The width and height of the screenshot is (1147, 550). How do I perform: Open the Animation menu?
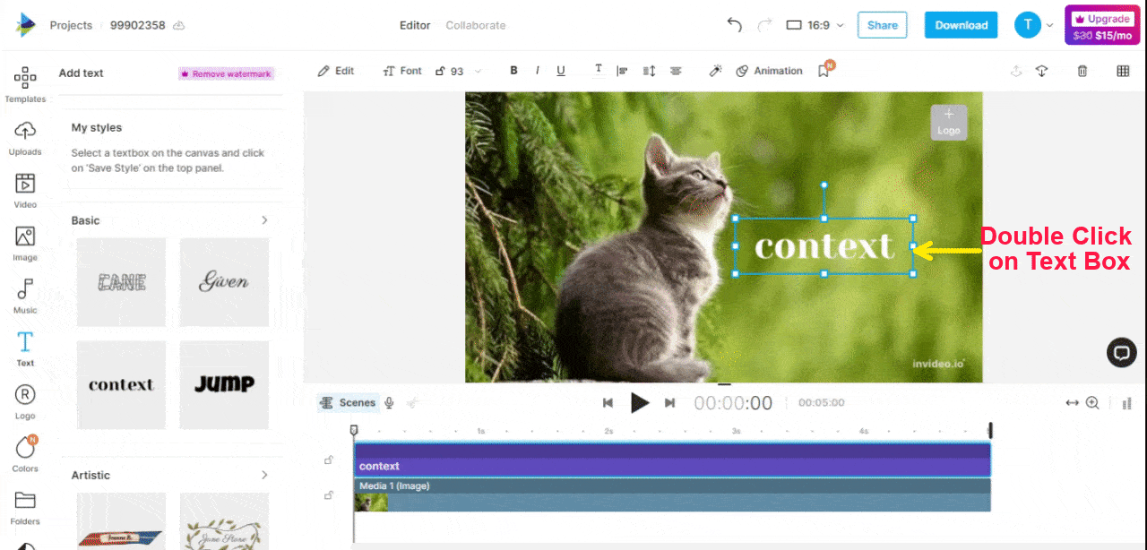[x=769, y=72]
